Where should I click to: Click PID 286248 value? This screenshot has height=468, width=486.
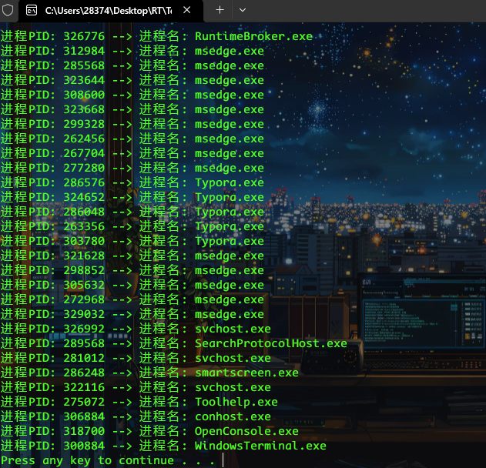[x=84, y=373]
